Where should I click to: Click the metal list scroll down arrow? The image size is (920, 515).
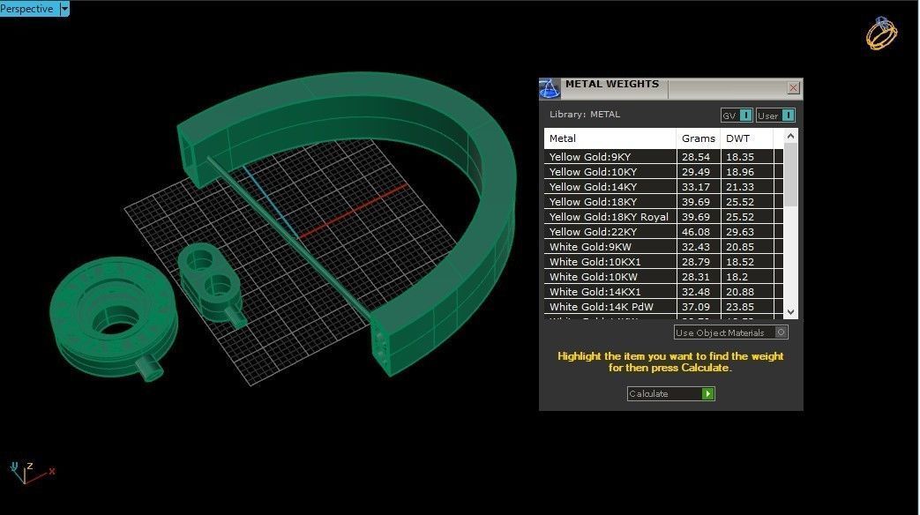pos(791,312)
